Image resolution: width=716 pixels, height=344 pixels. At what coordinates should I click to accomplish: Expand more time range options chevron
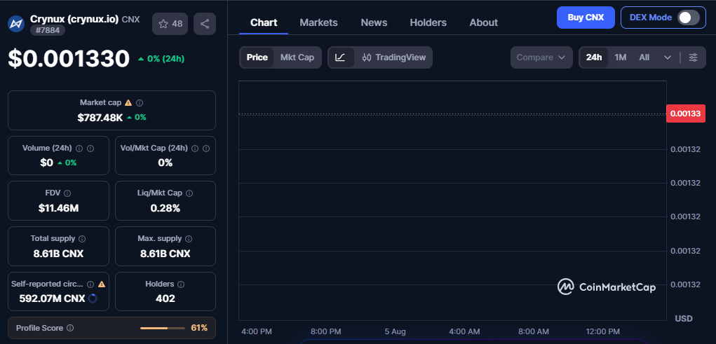tap(667, 57)
